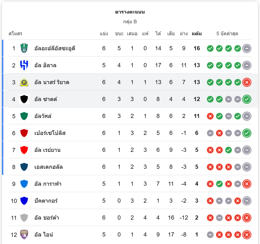Screen dimensions: 260x244
Task: Click Al Sadd's latest green win icon
Action: click(x=247, y=99)
